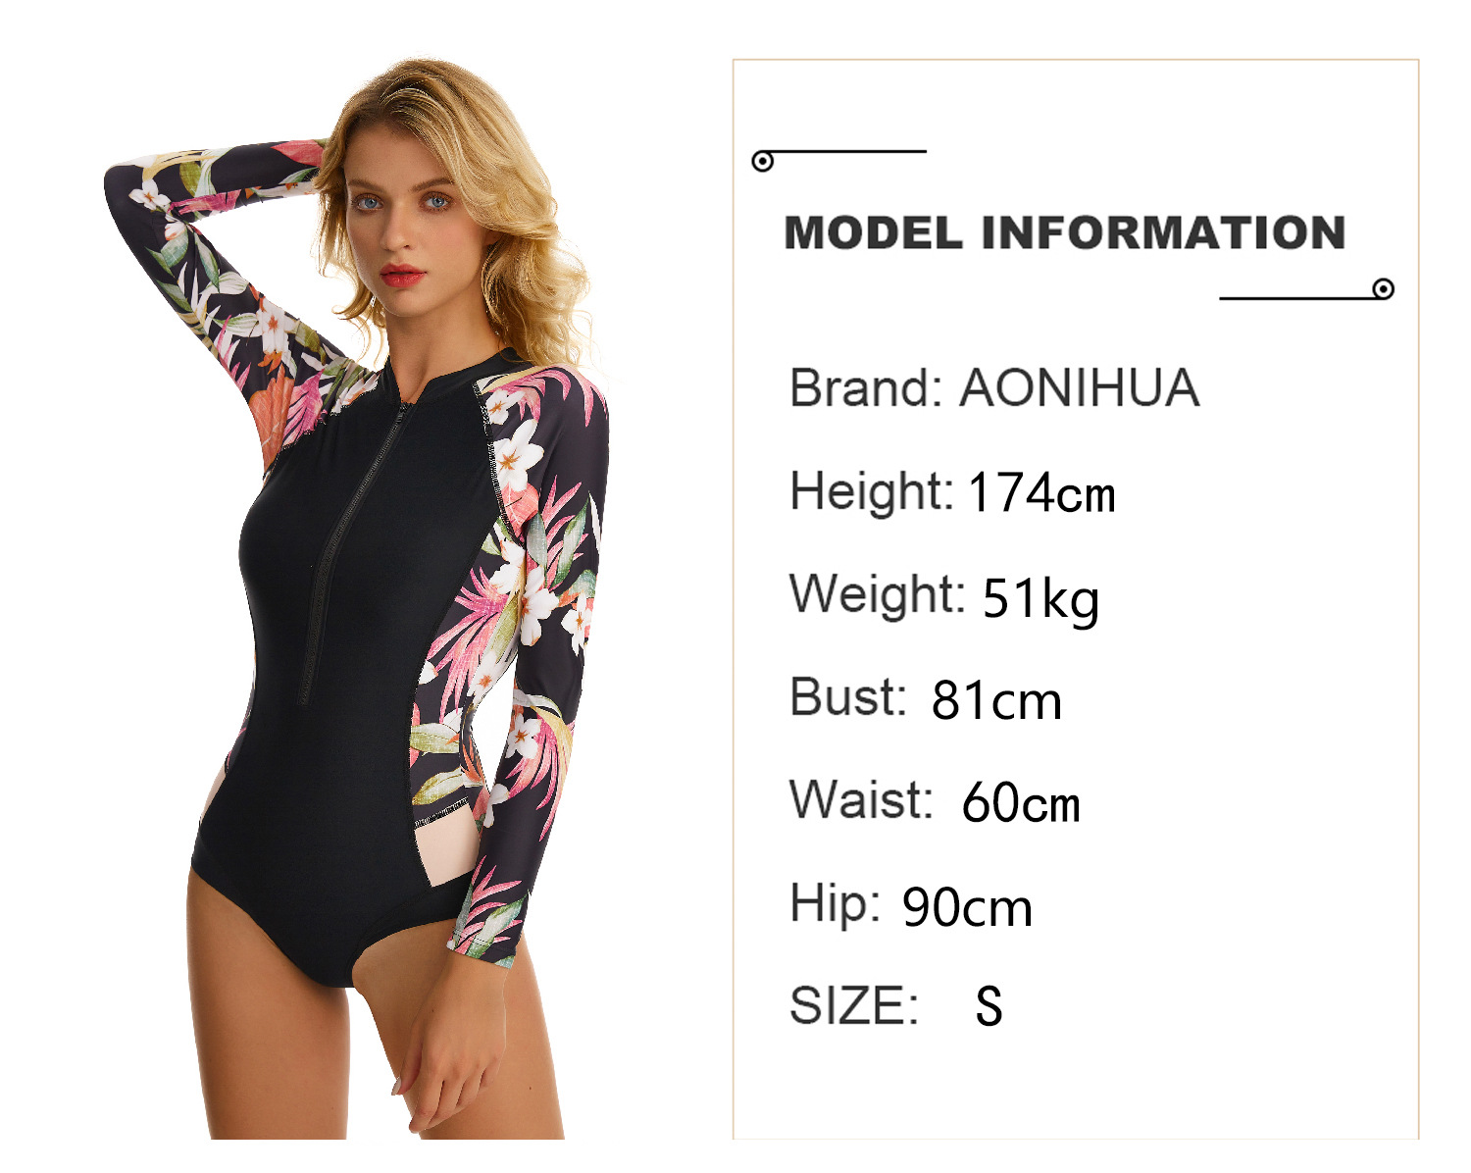Click the 81cm bust value

pos(996,701)
